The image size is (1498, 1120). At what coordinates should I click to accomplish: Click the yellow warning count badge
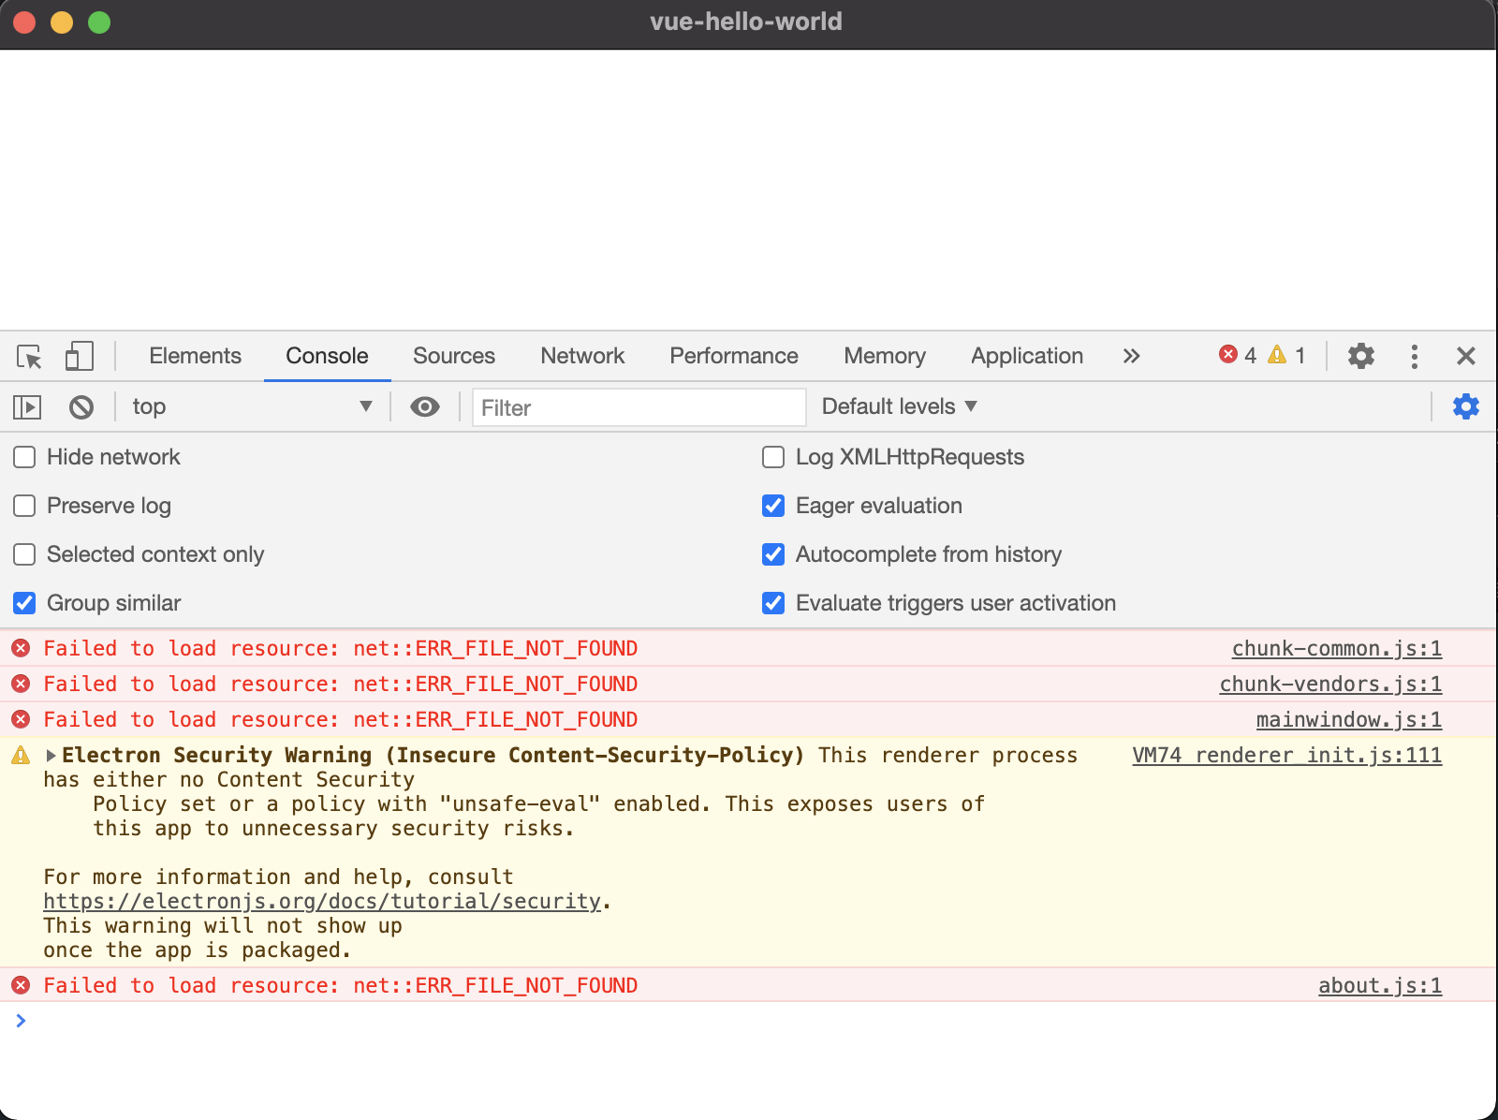pos(1286,355)
